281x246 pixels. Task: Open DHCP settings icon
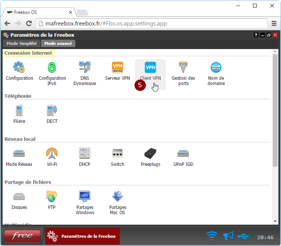(85, 153)
